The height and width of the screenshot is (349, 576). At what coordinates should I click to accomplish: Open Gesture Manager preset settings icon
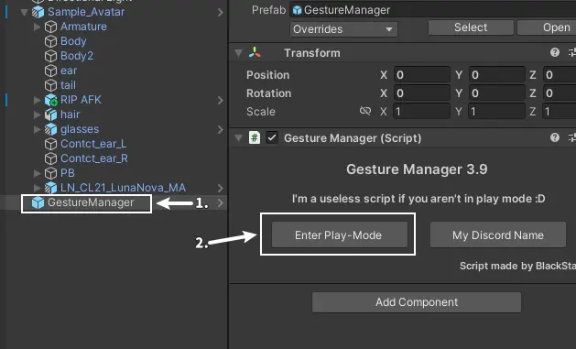tap(572, 137)
